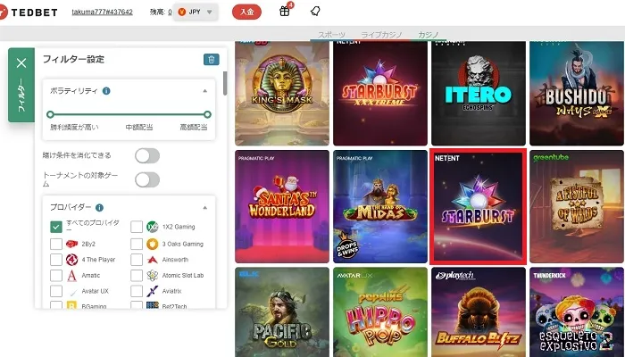Open the NetEnt Starburst game
This screenshot has height=357, width=625.
tap(479, 206)
